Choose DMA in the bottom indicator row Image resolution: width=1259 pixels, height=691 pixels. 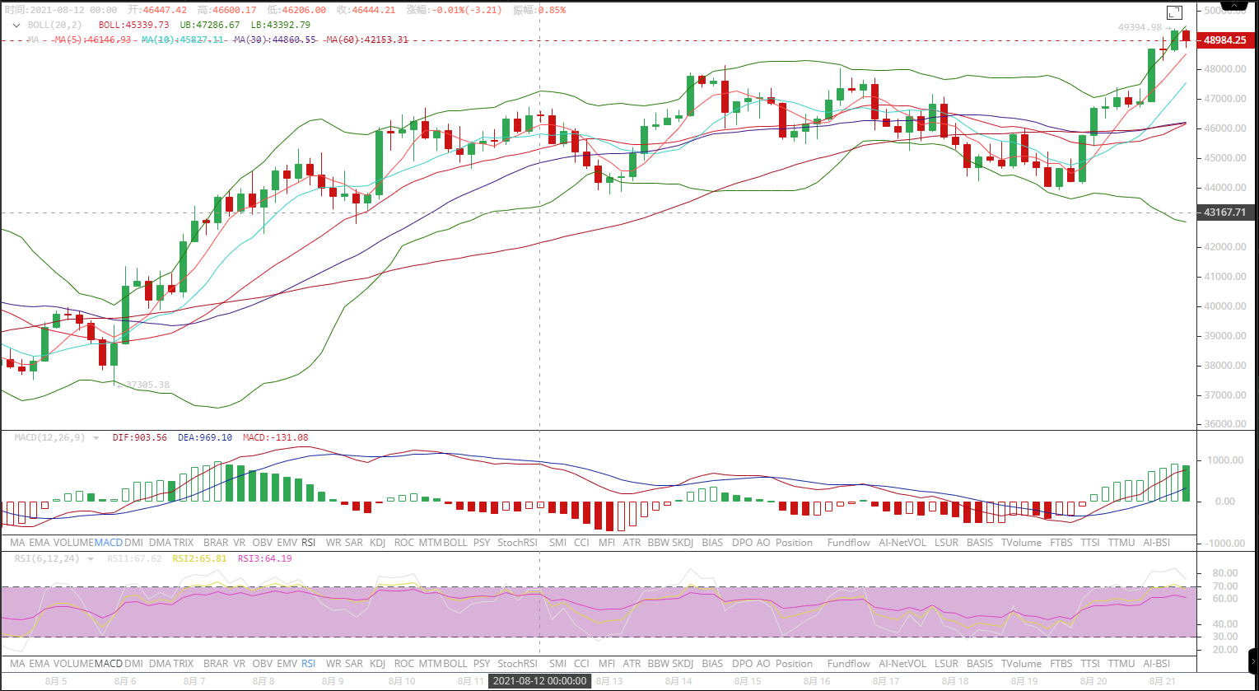pos(160,664)
